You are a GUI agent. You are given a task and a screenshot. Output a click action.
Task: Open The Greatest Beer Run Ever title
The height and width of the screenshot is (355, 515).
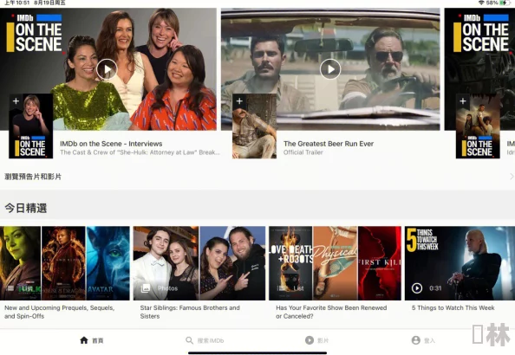(329, 144)
